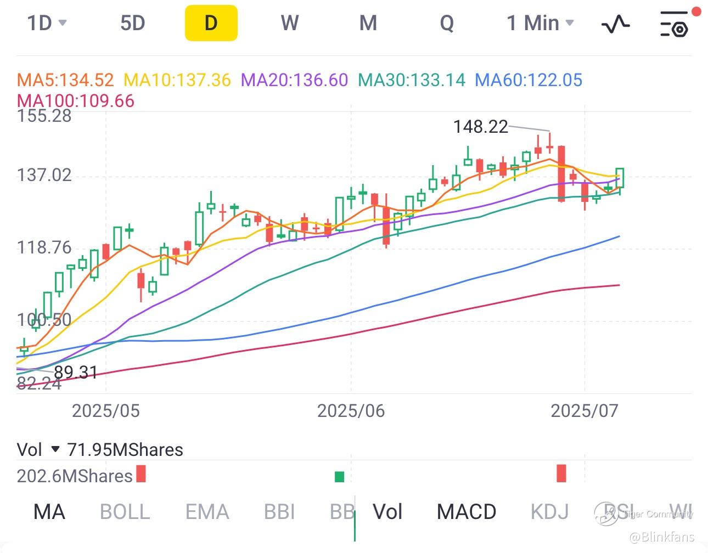Switch to M monthly chart

pos(368,23)
